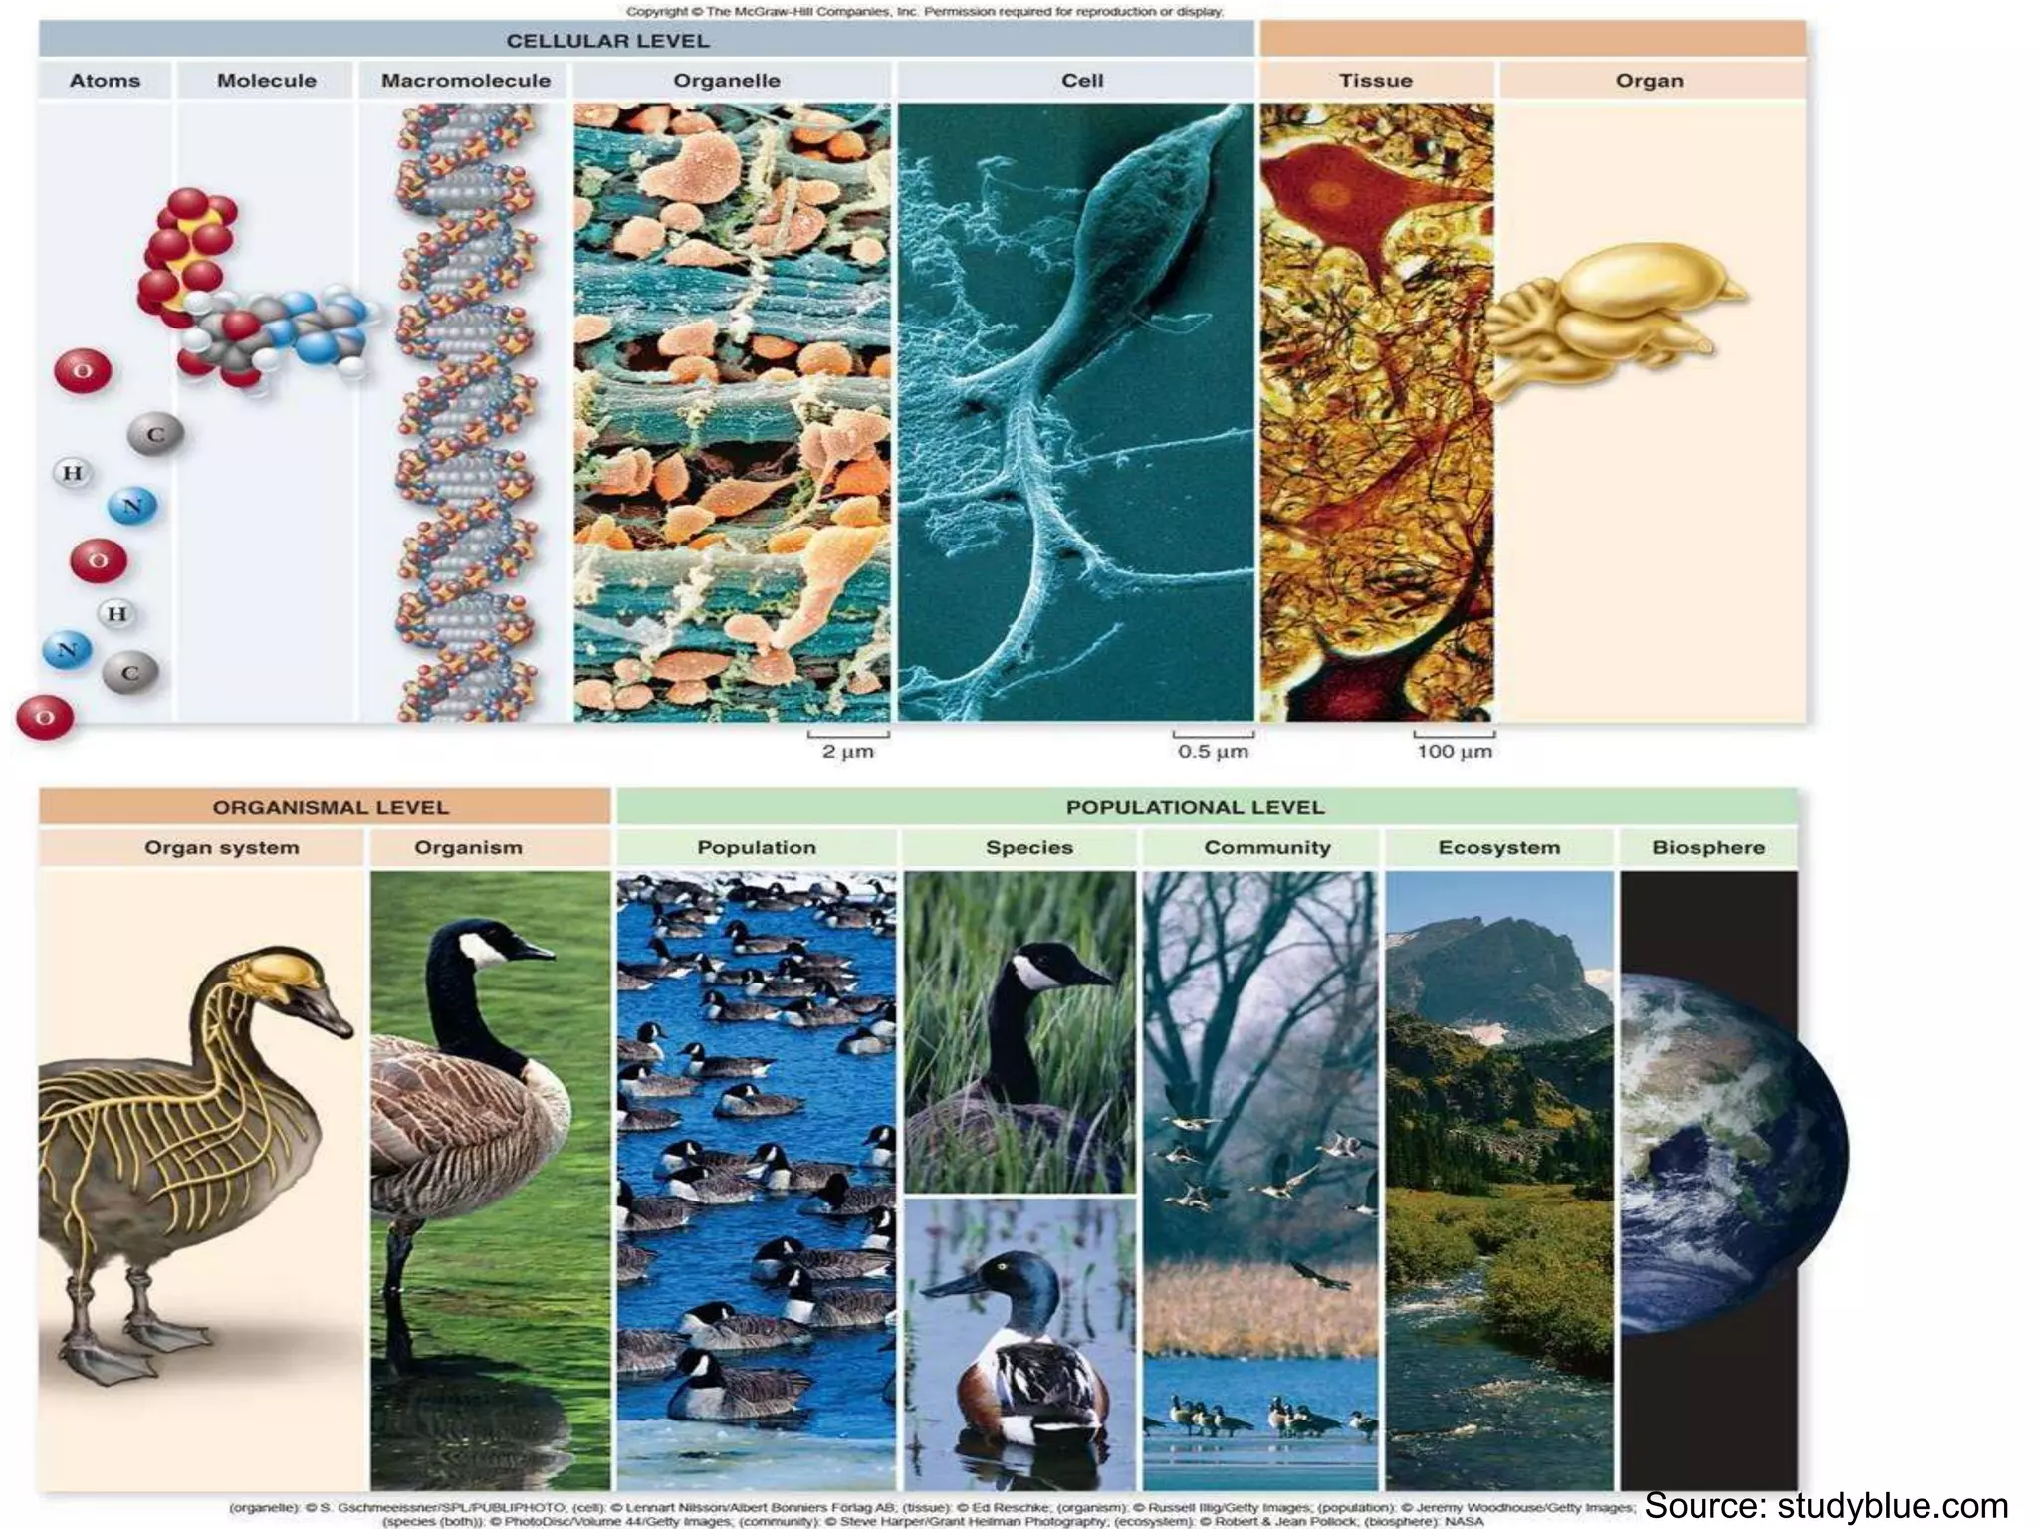This screenshot has height=1529, width=2039.
Task: Select the neuron cell micrograph
Action: point(1075,412)
